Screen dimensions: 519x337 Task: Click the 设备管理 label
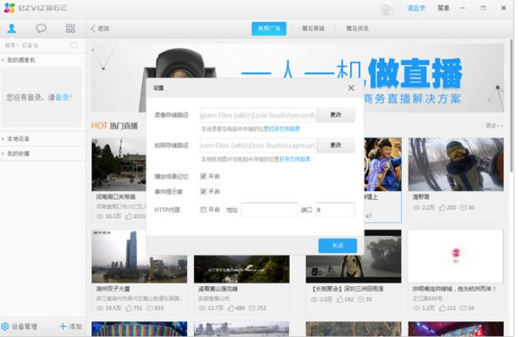pyautogui.click(x=24, y=327)
